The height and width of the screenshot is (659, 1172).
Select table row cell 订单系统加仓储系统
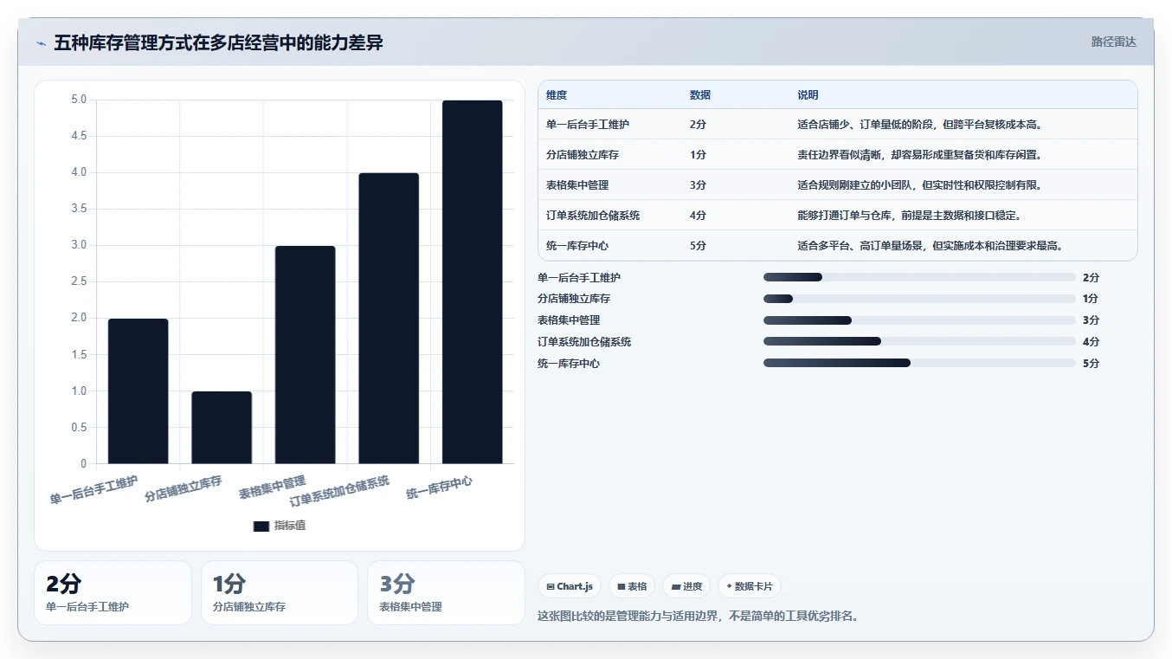(x=593, y=216)
